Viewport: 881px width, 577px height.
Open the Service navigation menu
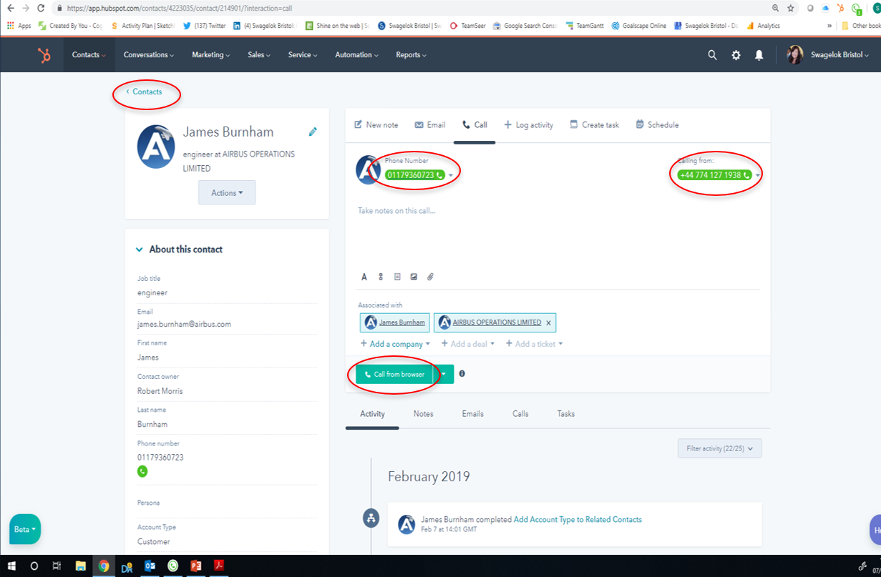(x=303, y=55)
